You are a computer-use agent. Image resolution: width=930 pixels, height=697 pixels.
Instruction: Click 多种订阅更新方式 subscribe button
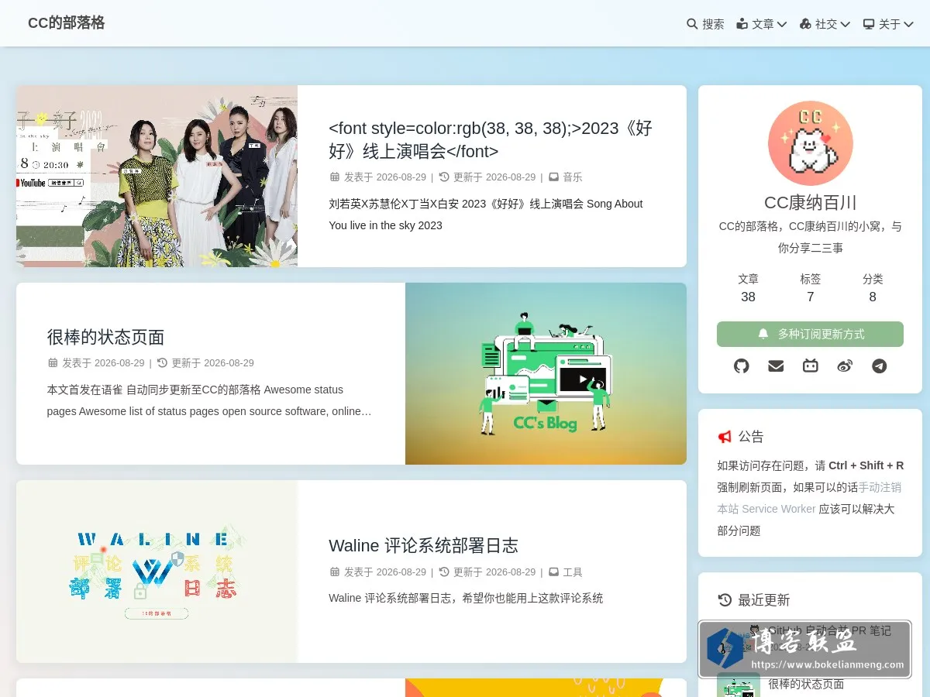click(x=810, y=334)
